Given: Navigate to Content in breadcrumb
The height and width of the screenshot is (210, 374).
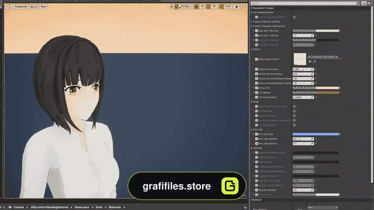Looking at the screenshot, I should tap(19, 207).
